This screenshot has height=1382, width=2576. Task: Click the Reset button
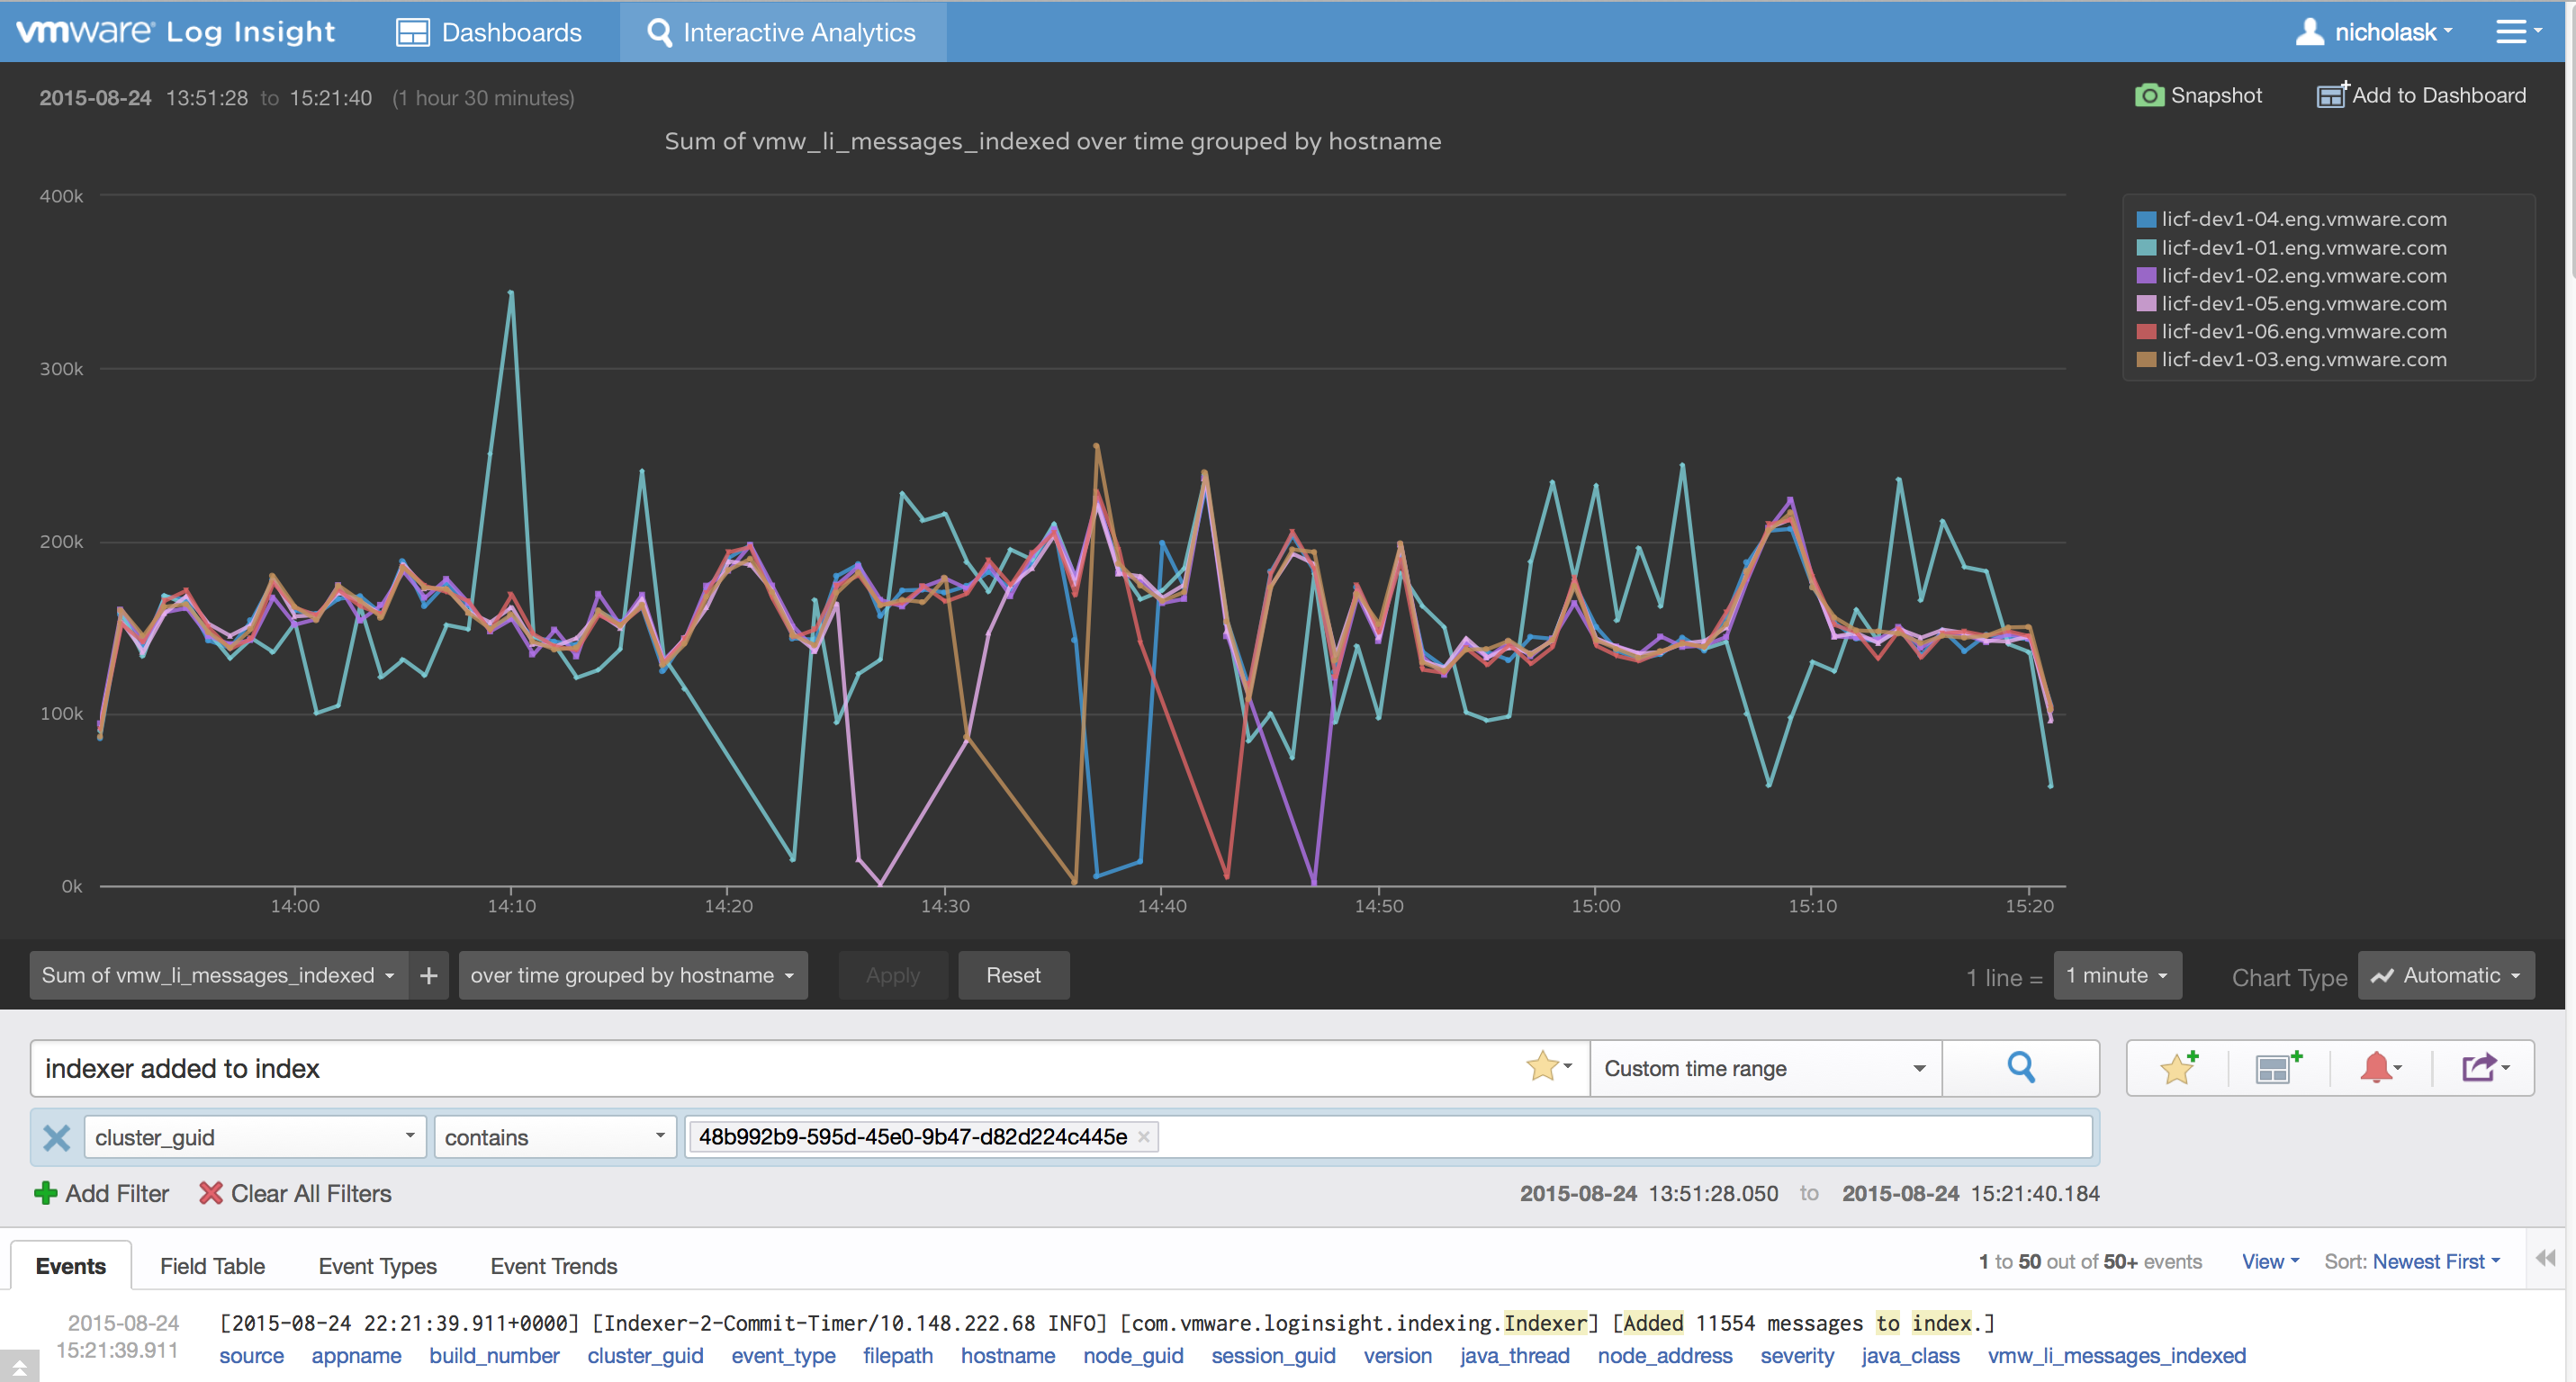pos(1013,974)
